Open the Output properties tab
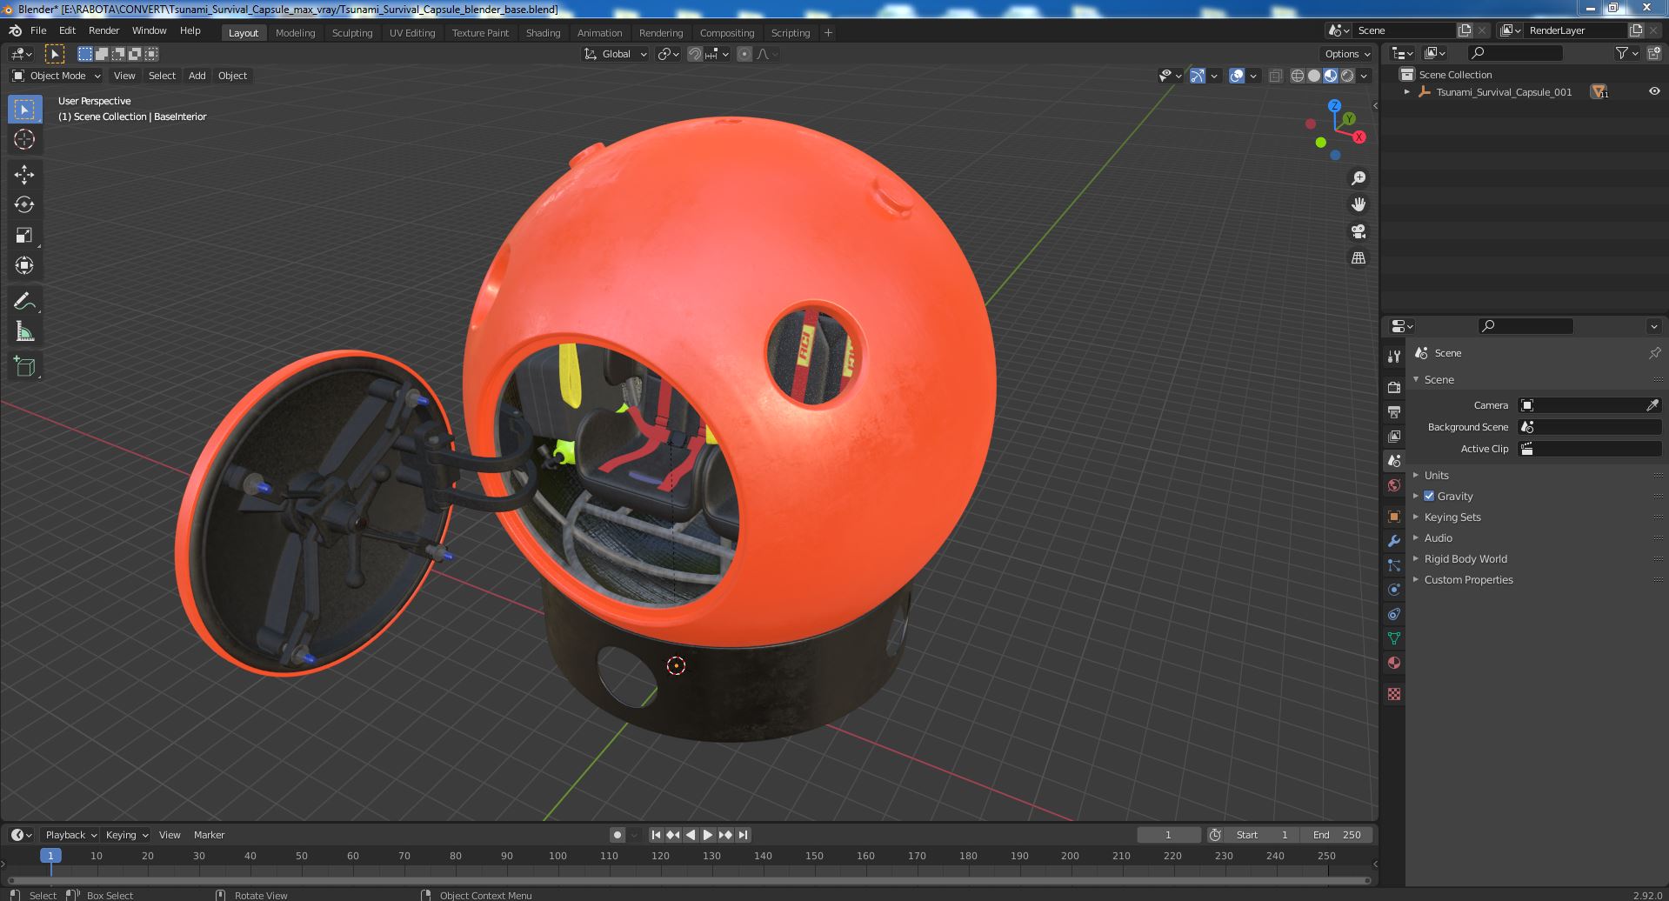Screen dimensions: 1669x901 pyautogui.click(x=1394, y=411)
